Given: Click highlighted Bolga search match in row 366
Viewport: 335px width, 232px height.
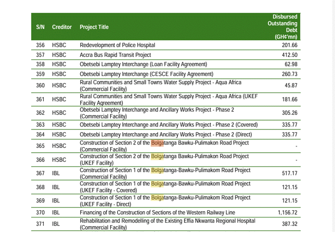Looking at the screenshot, I should (157, 156).
